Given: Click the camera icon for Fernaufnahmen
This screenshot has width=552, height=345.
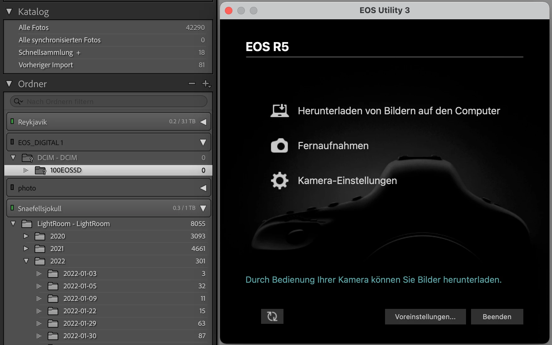Looking at the screenshot, I should pos(279,145).
